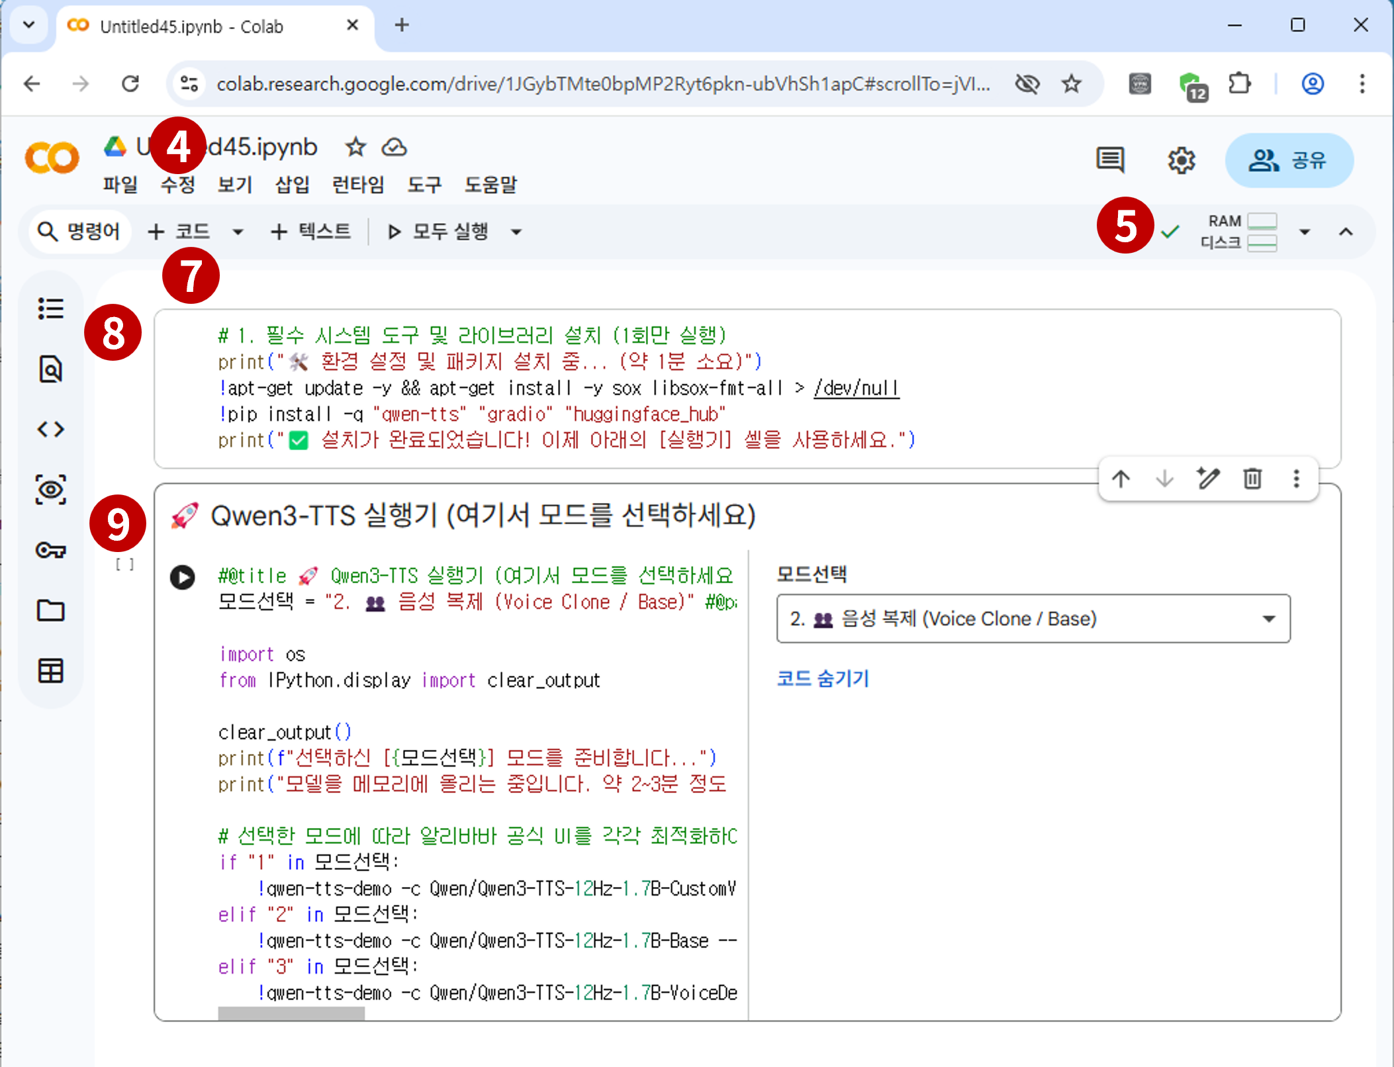The height and width of the screenshot is (1067, 1394).
Task: Reload the page
Action: (130, 83)
